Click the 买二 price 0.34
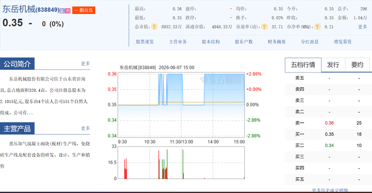372x193 pixels. pos(329,145)
